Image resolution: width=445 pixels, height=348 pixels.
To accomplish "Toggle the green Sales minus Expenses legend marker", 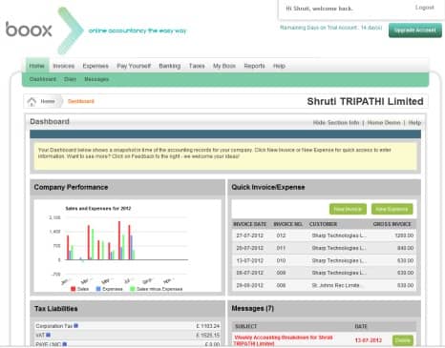I will click(133, 289).
